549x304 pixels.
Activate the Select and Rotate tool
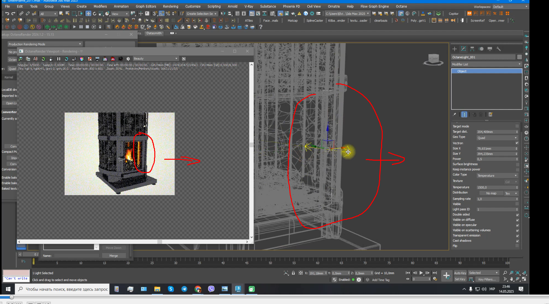94,14
